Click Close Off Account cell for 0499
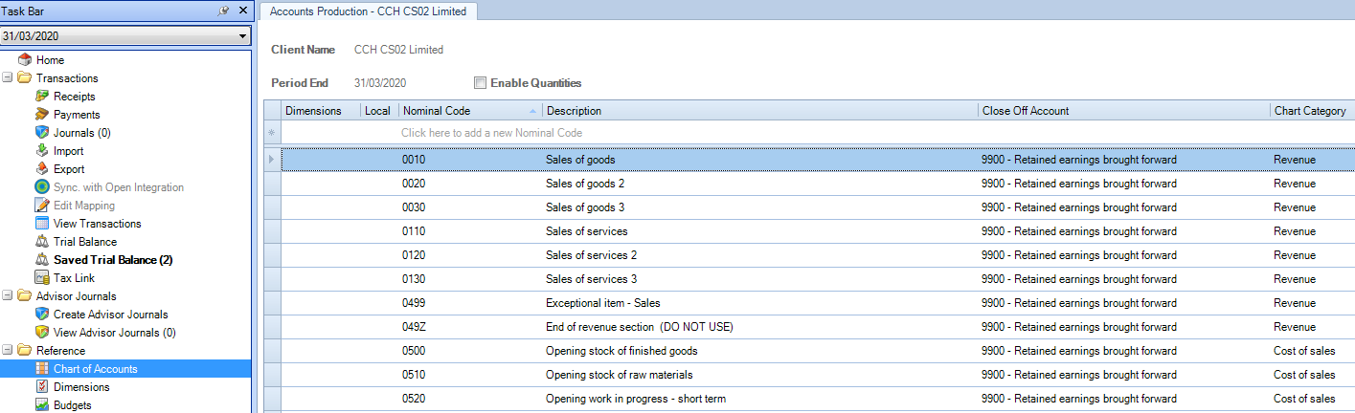The height and width of the screenshot is (413, 1355). [1124, 303]
